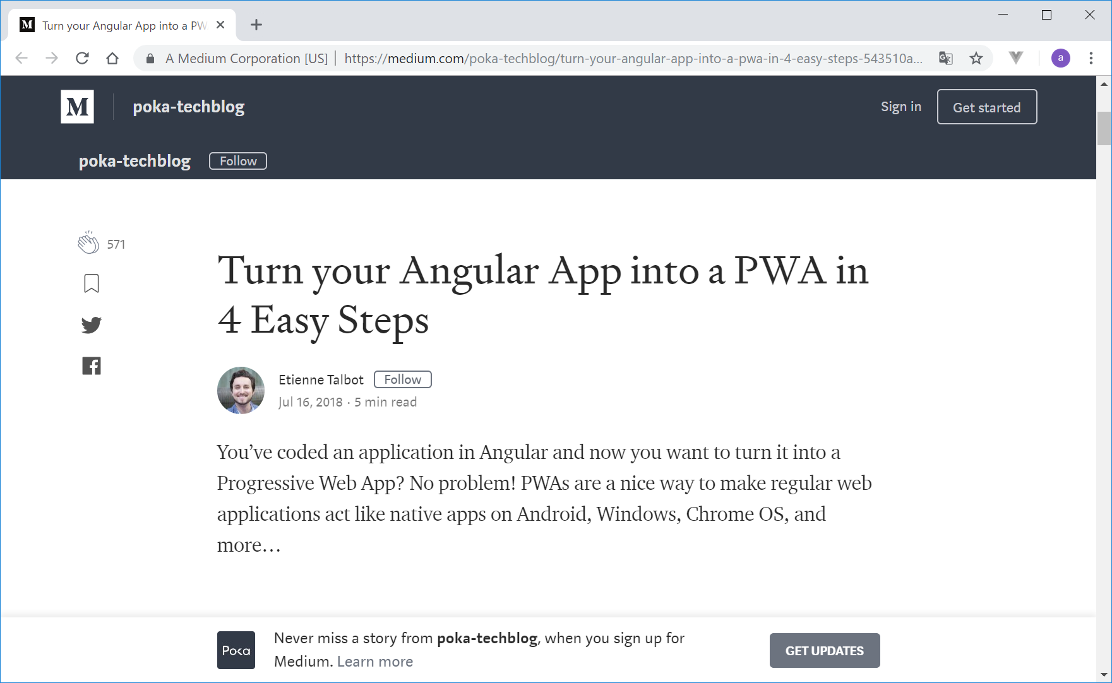Share article on Twitter

[x=92, y=325]
